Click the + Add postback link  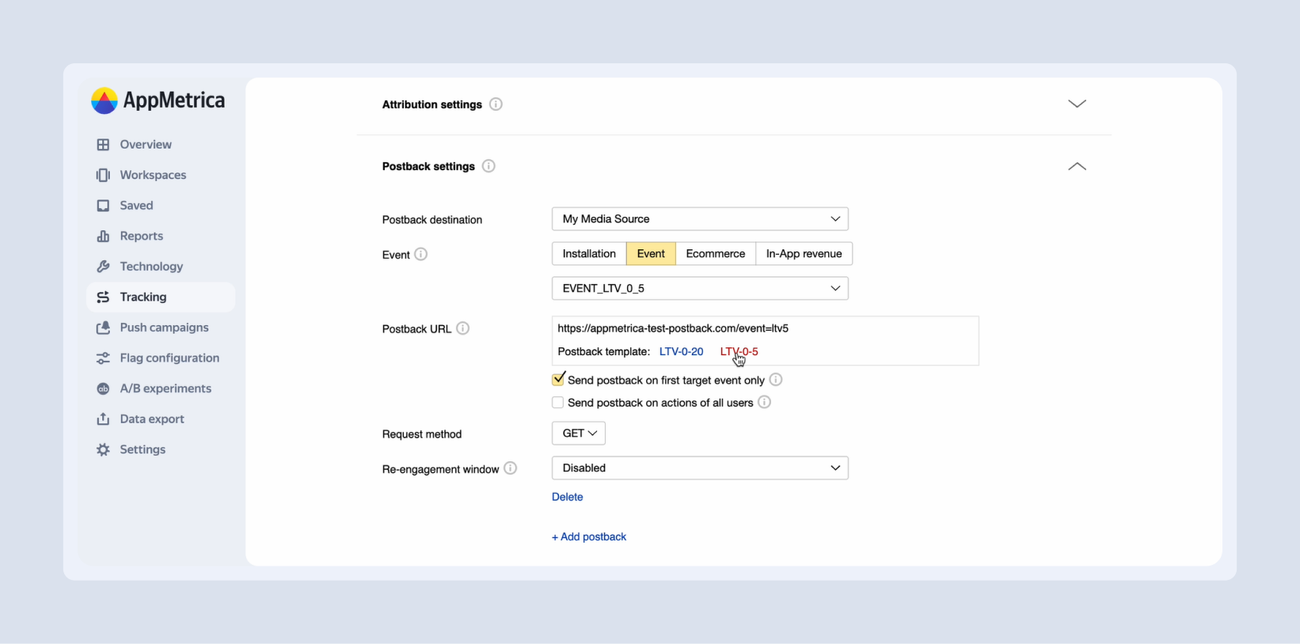[589, 536]
